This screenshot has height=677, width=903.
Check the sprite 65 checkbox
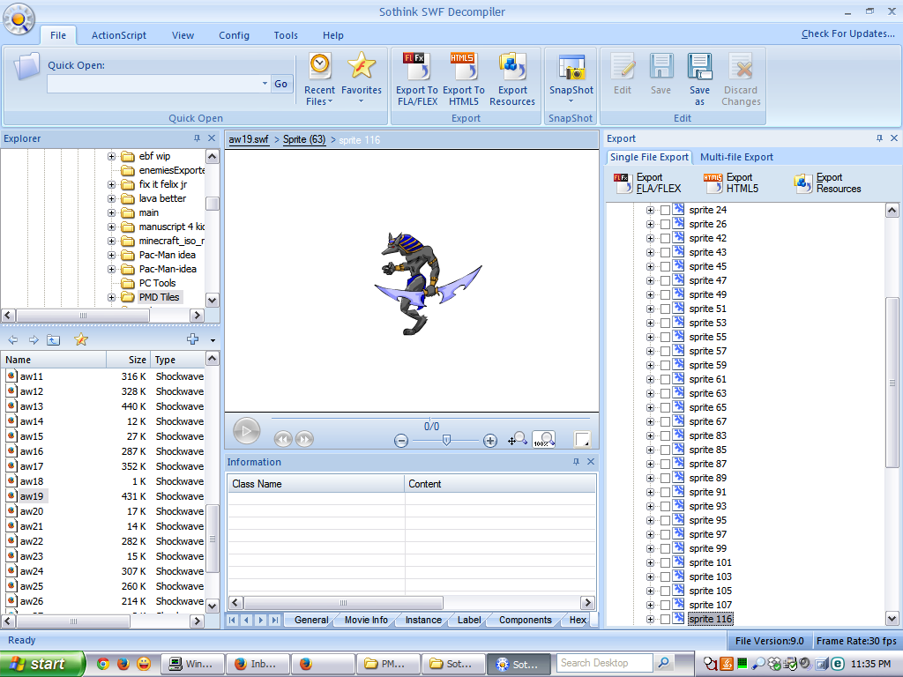click(665, 407)
